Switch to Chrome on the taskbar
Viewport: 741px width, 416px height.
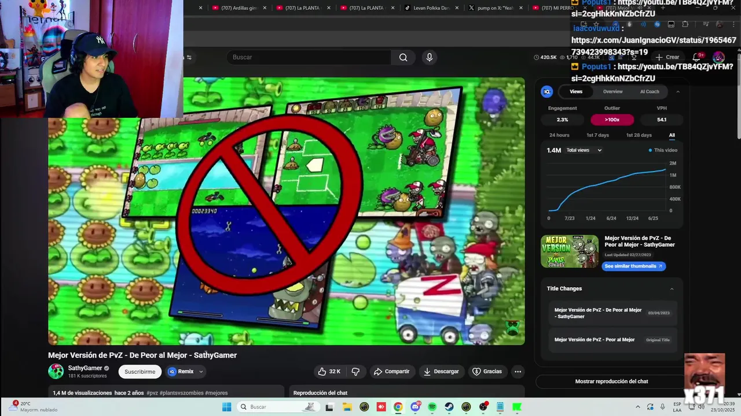(398, 407)
